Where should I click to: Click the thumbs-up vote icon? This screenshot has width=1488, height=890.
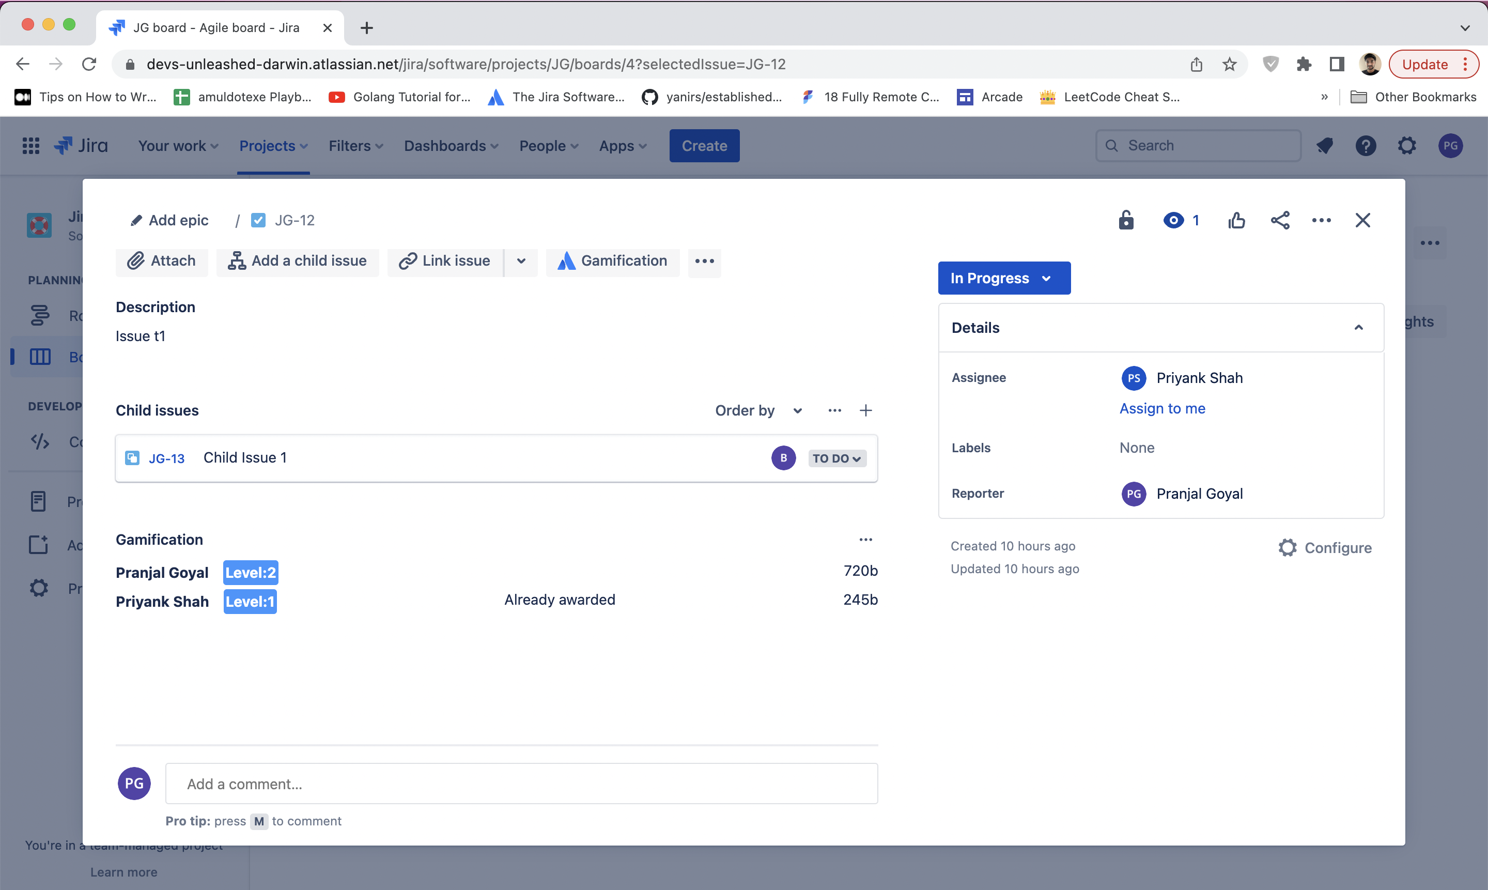pyautogui.click(x=1236, y=221)
